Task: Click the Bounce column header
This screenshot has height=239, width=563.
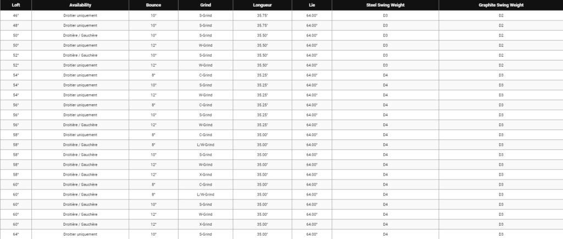Action: pyautogui.click(x=153, y=5)
